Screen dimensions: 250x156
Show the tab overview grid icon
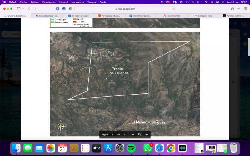click(x=245, y=9)
